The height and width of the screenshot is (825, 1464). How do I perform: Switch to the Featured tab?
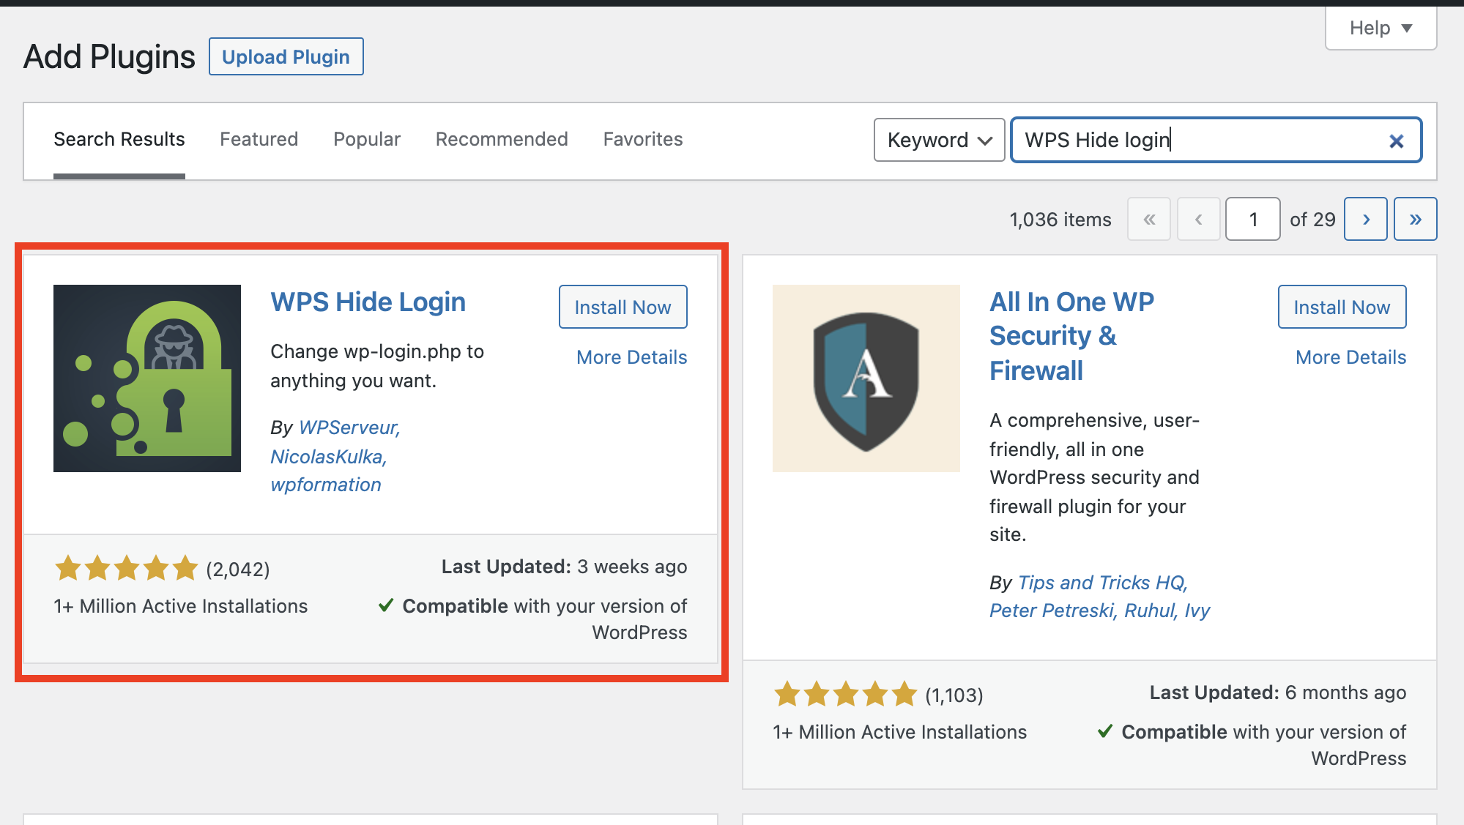coord(259,139)
